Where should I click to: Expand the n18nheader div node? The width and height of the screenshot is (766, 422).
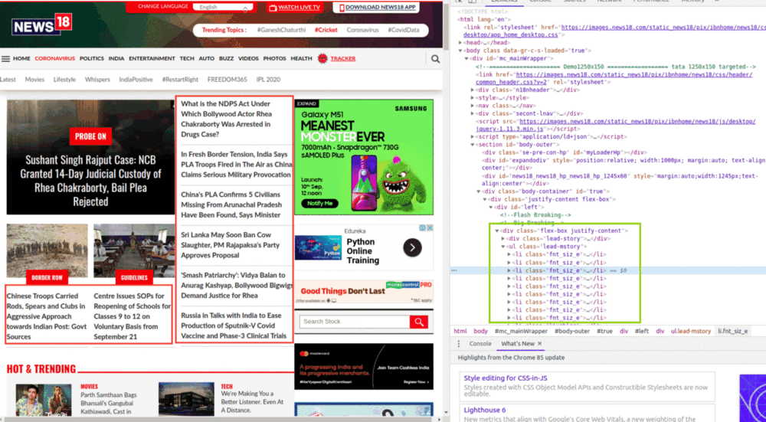pos(473,90)
